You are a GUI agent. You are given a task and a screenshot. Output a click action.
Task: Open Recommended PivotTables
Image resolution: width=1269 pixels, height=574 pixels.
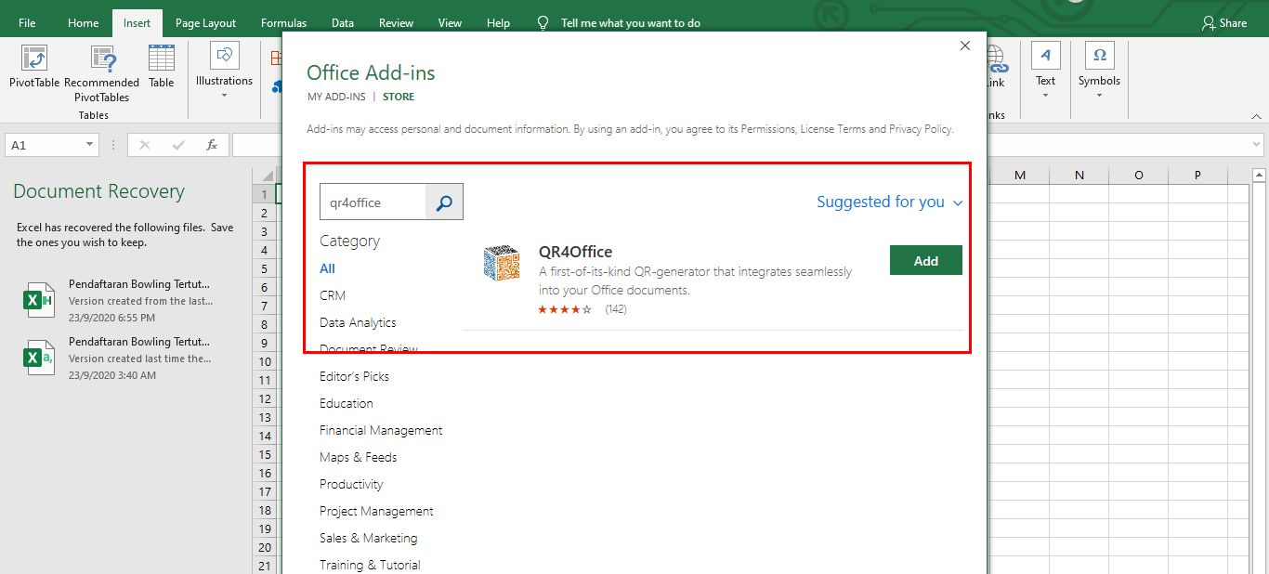(102, 74)
